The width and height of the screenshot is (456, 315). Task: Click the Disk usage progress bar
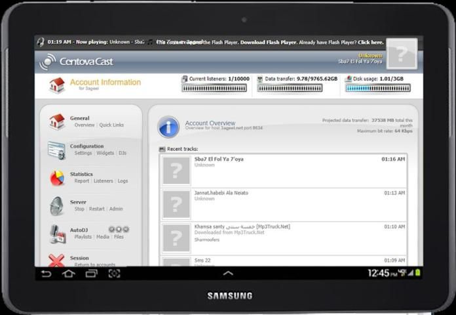click(x=379, y=88)
